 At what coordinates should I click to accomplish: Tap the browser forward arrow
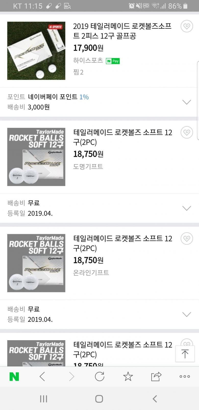(x=71, y=376)
